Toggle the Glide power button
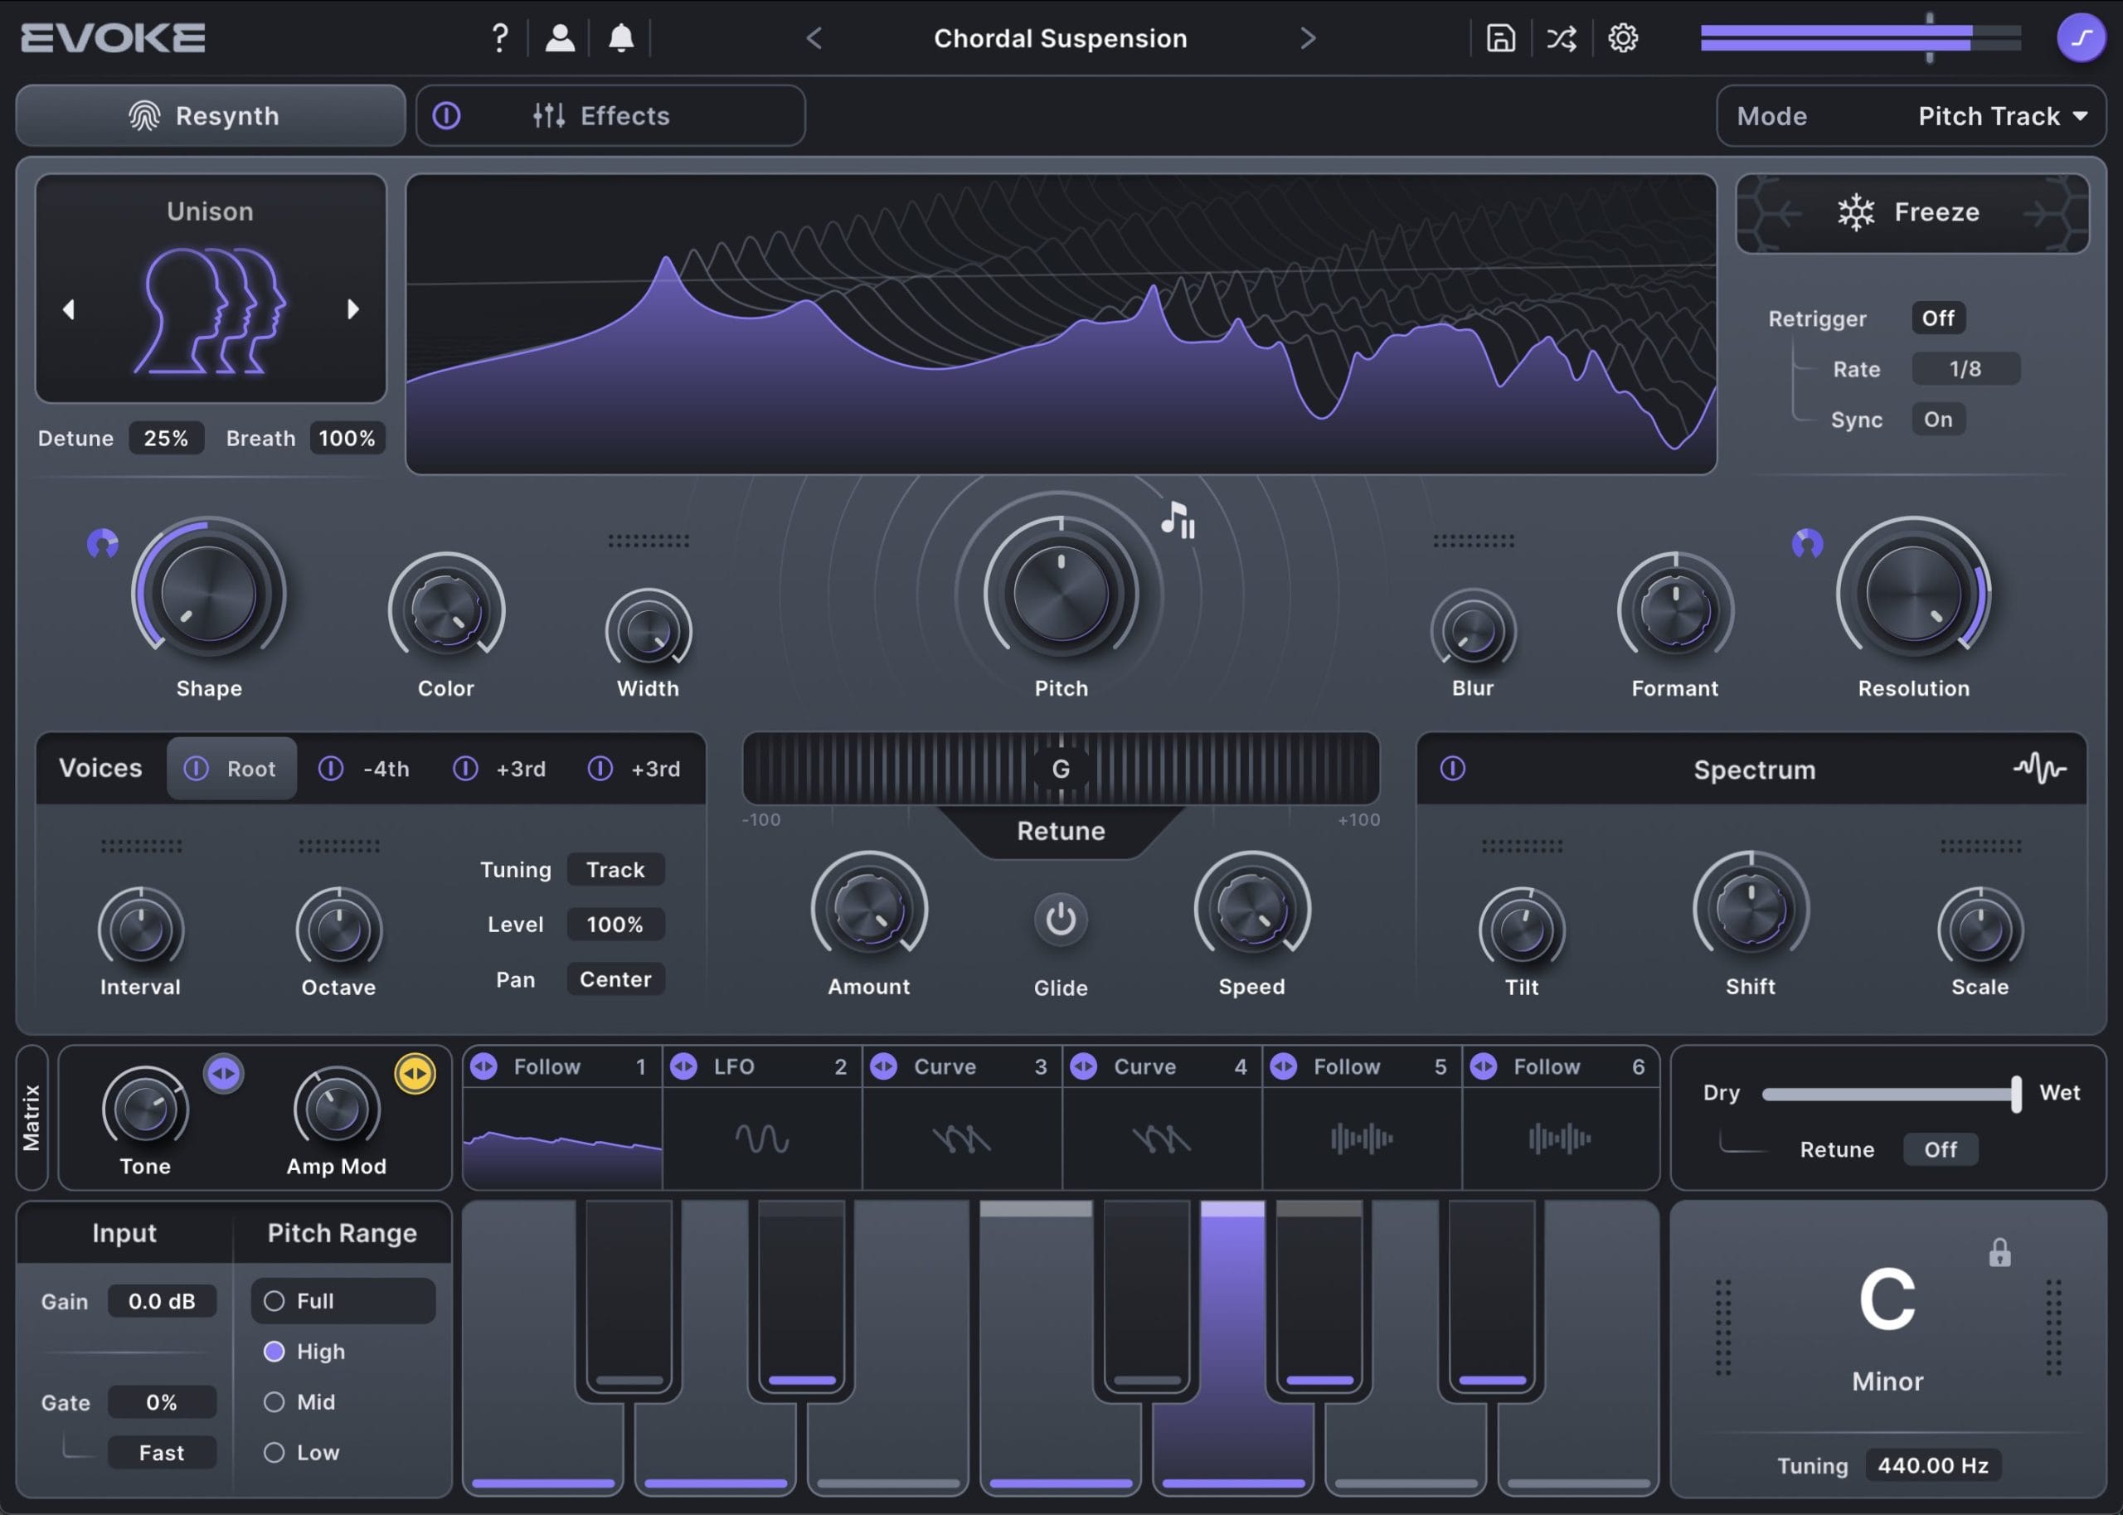2123x1515 pixels. 1061,920
